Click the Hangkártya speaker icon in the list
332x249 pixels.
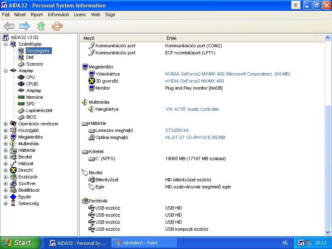click(91, 109)
